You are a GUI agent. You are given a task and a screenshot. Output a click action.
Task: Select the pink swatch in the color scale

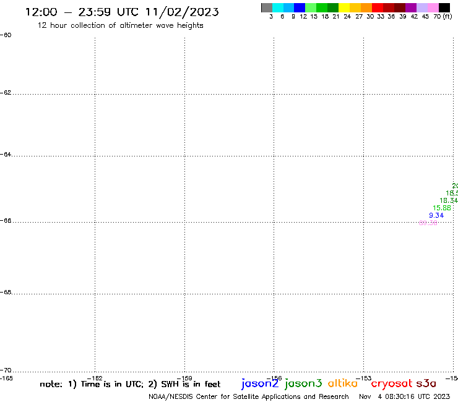coord(433,7)
